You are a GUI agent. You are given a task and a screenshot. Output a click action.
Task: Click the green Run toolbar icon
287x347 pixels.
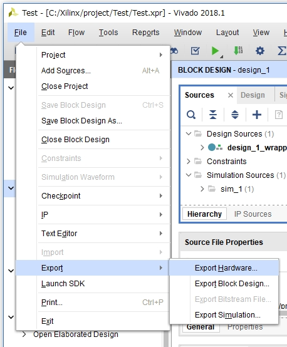coord(215,51)
